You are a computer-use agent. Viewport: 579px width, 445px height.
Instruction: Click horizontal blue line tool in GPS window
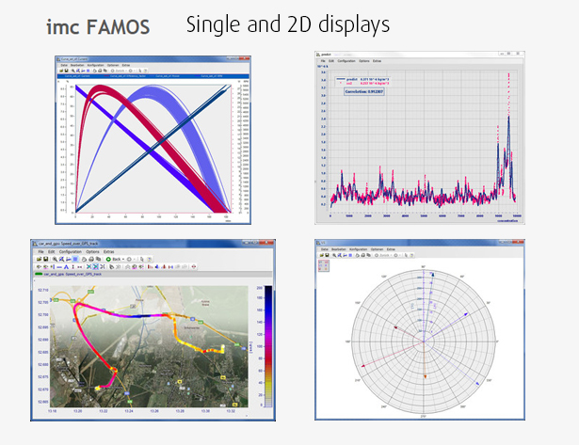[59, 267]
